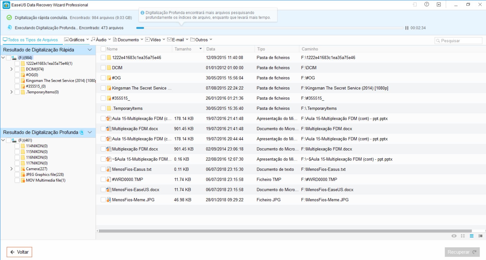
Task: Click the Recuperar button
Action: click(x=462, y=252)
